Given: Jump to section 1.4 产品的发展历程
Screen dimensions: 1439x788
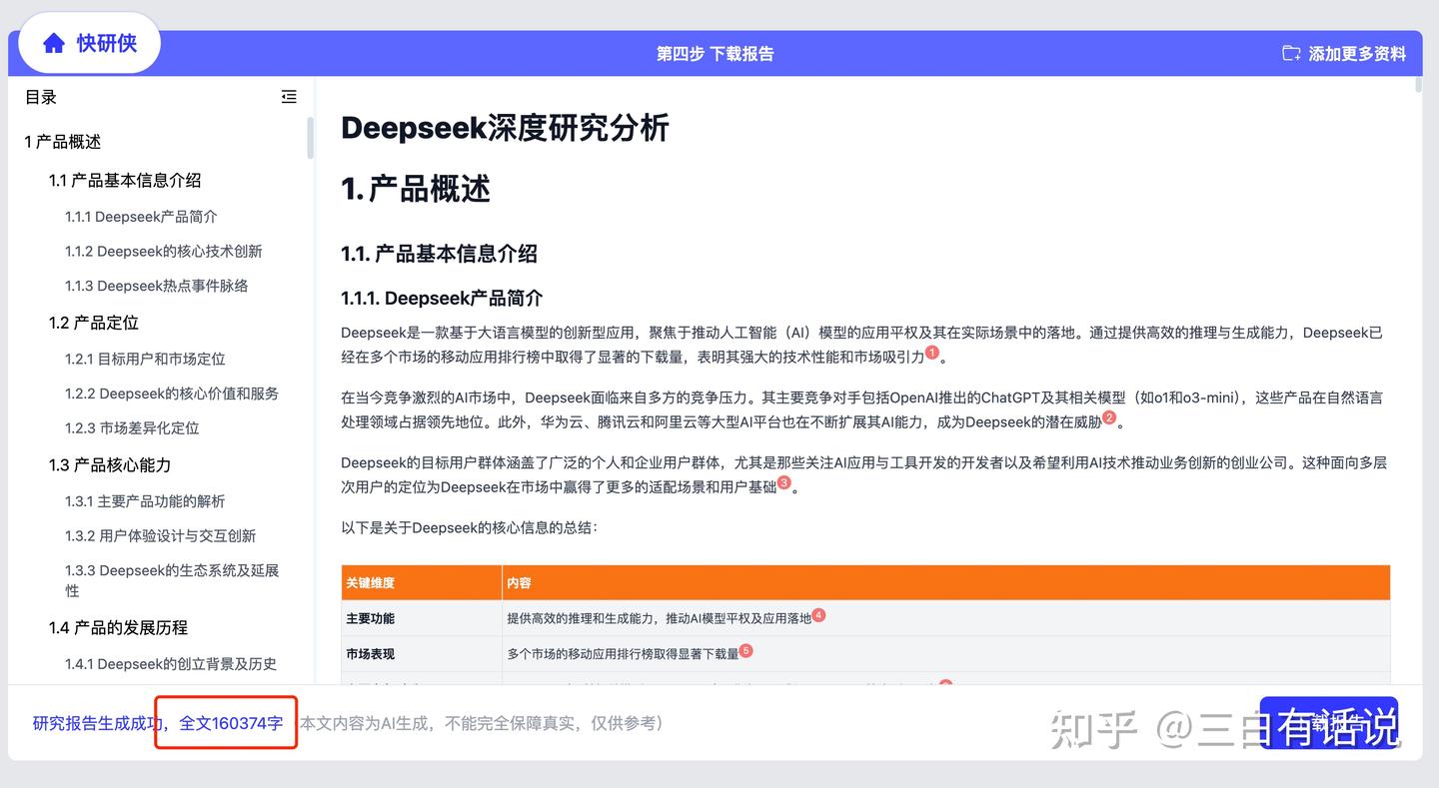Looking at the screenshot, I should [x=118, y=628].
